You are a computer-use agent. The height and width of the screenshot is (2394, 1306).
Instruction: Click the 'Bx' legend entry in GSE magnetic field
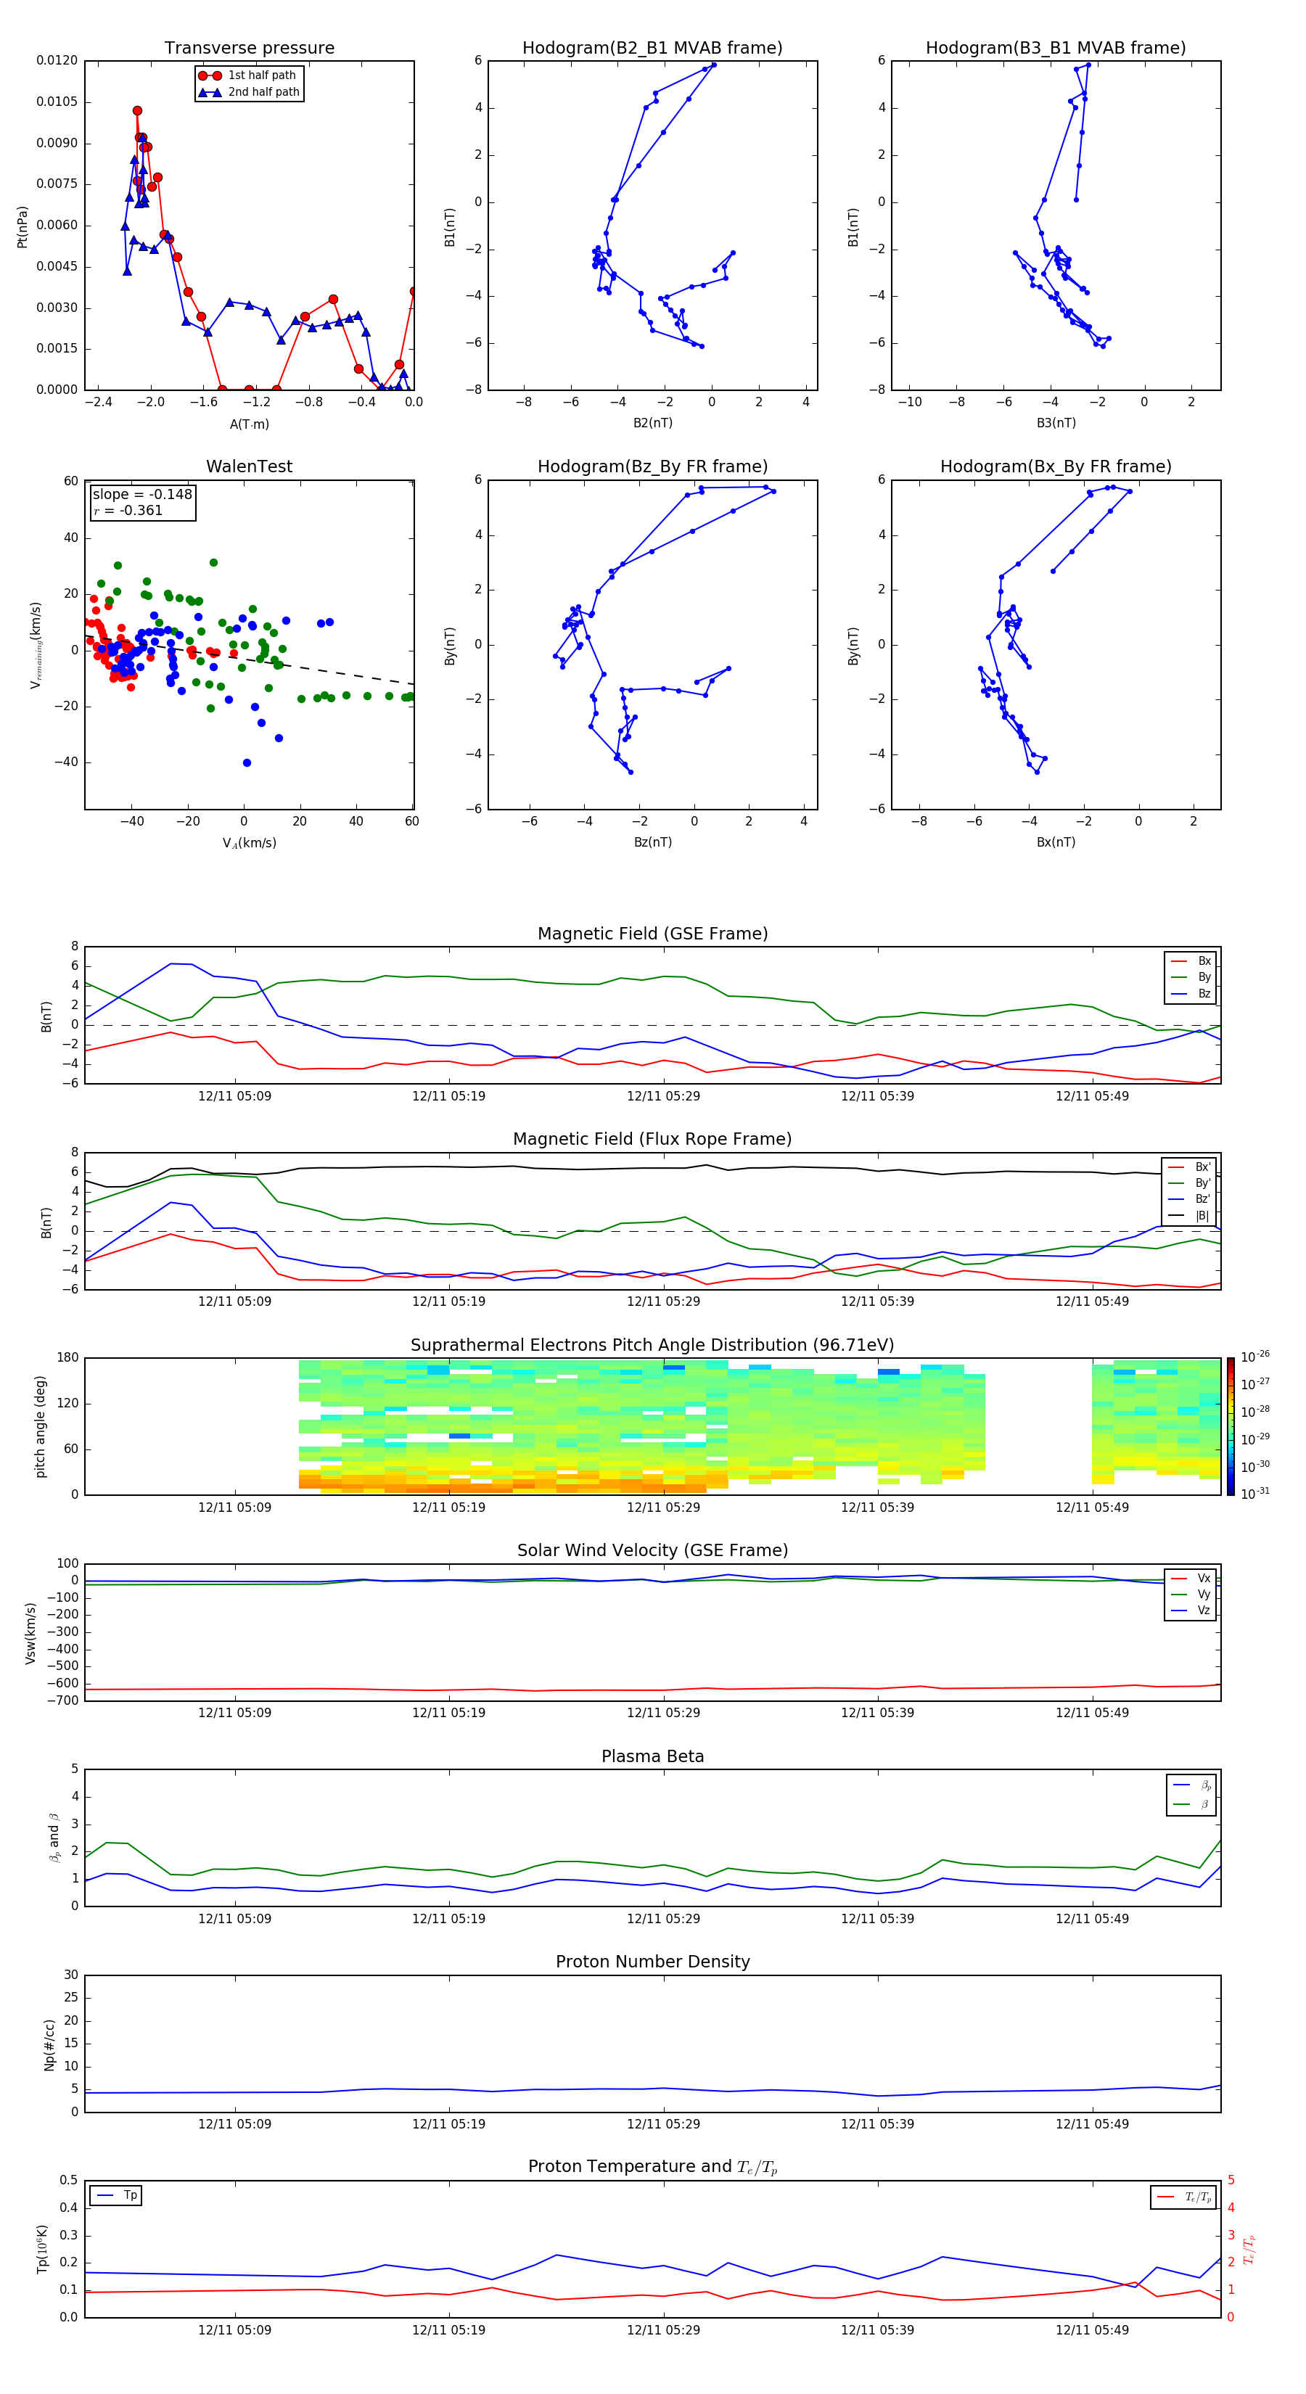pos(1191,961)
